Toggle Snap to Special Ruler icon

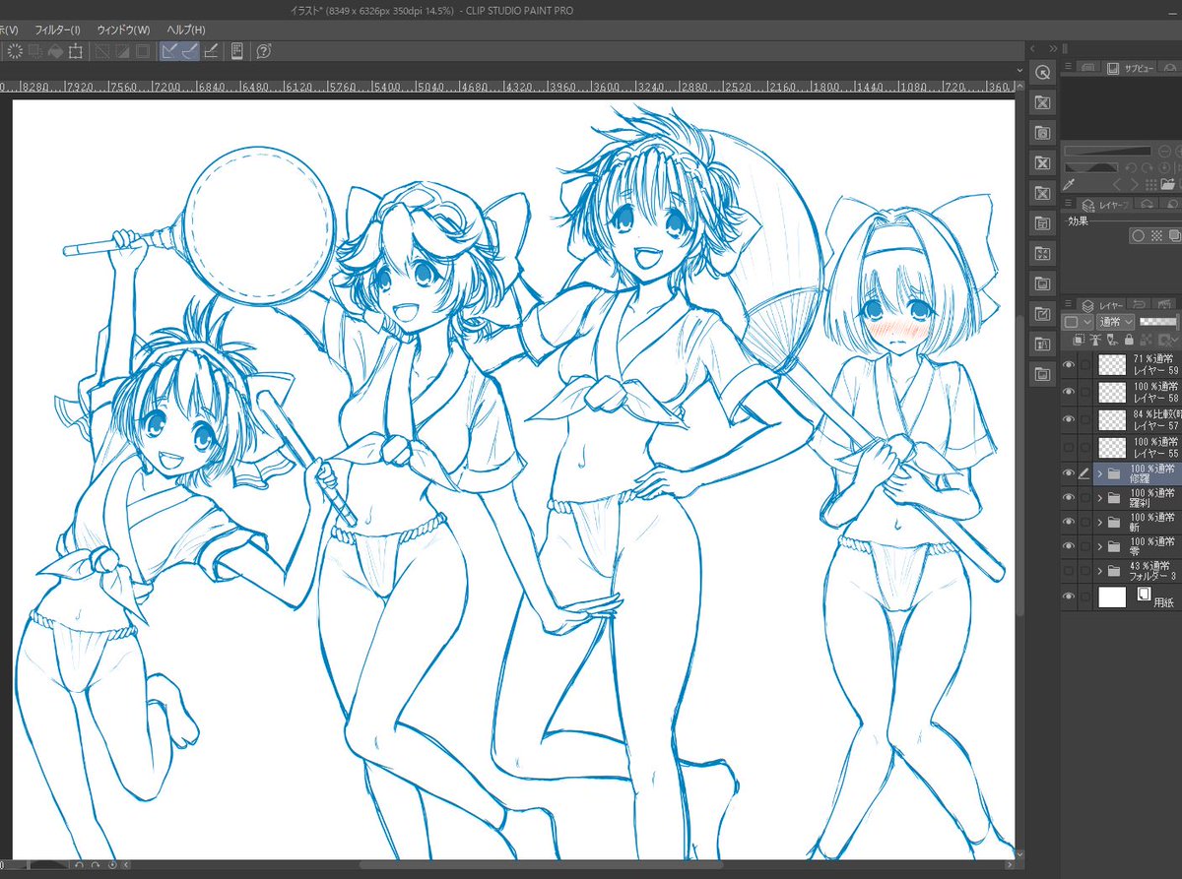point(190,51)
